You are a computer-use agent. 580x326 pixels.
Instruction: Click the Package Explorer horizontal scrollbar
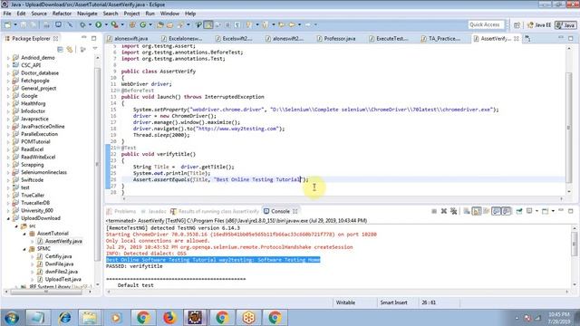(46, 292)
